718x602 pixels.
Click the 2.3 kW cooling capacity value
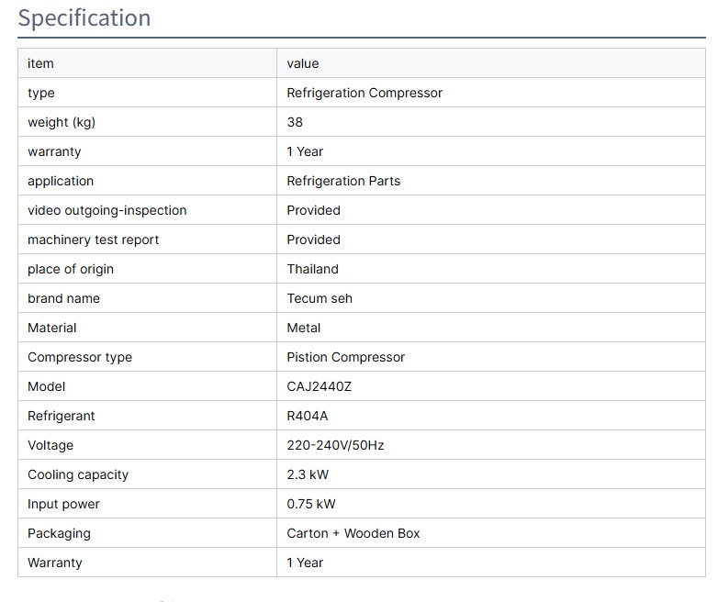pos(308,474)
